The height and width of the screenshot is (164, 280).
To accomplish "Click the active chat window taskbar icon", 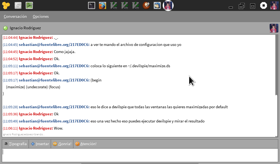I will (168, 5).
